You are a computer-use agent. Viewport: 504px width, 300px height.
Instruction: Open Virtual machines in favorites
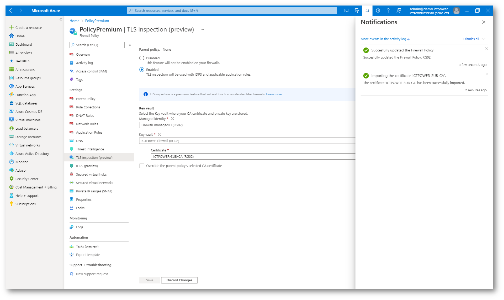click(x=28, y=120)
